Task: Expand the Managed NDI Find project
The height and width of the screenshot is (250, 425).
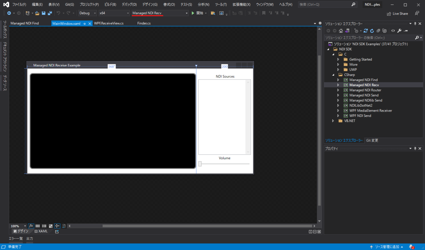Action: 338,80
